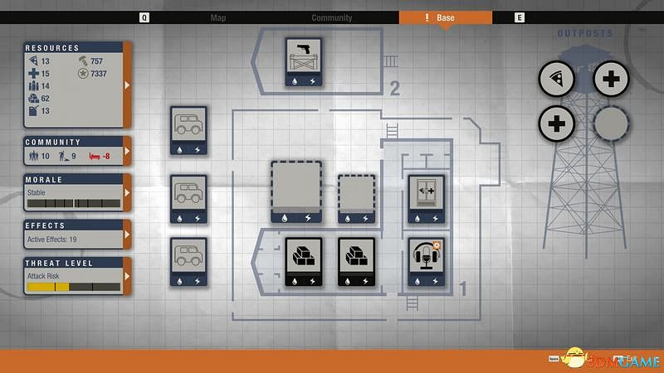Select the food outpost pizza slice icon

[x=557, y=80]
